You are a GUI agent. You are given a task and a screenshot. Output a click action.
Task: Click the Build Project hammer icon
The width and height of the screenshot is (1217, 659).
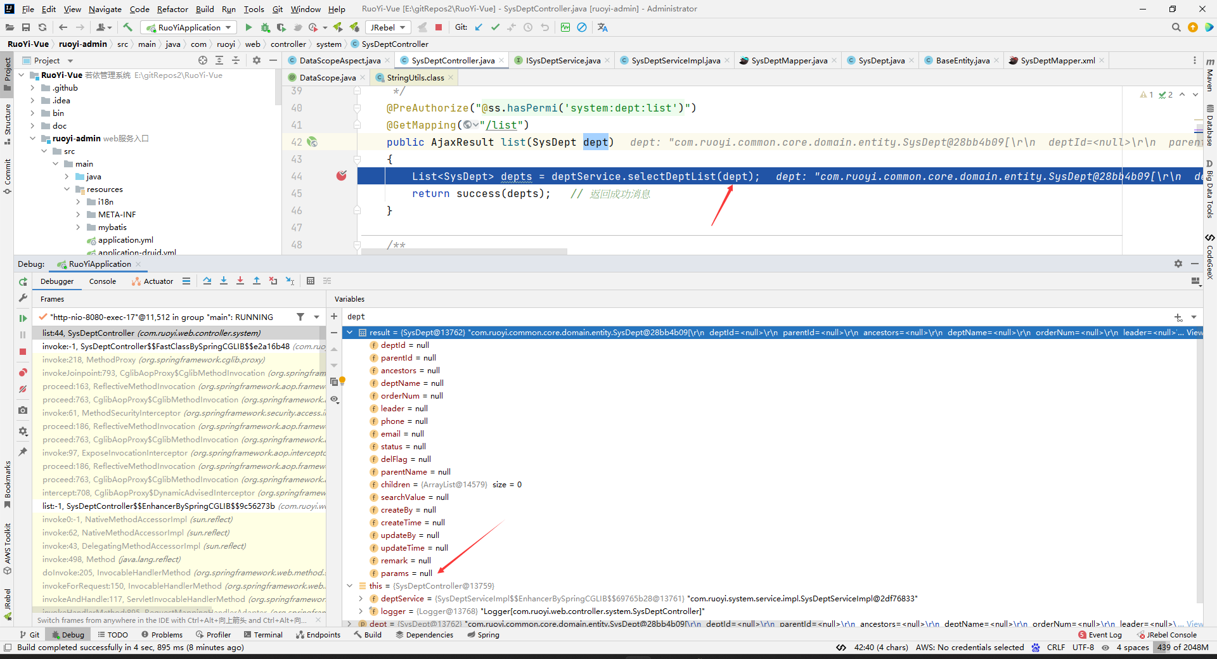click(128, 27)
